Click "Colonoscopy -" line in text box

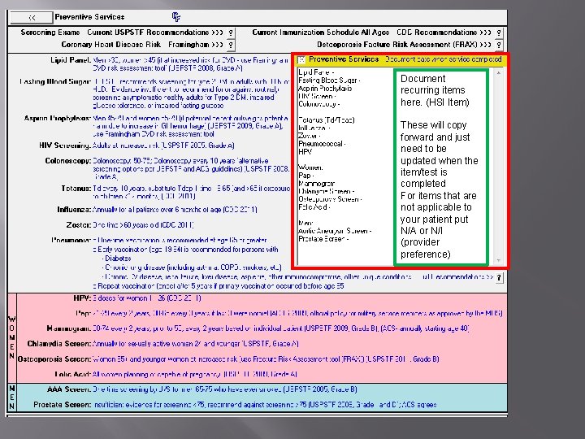319,104
